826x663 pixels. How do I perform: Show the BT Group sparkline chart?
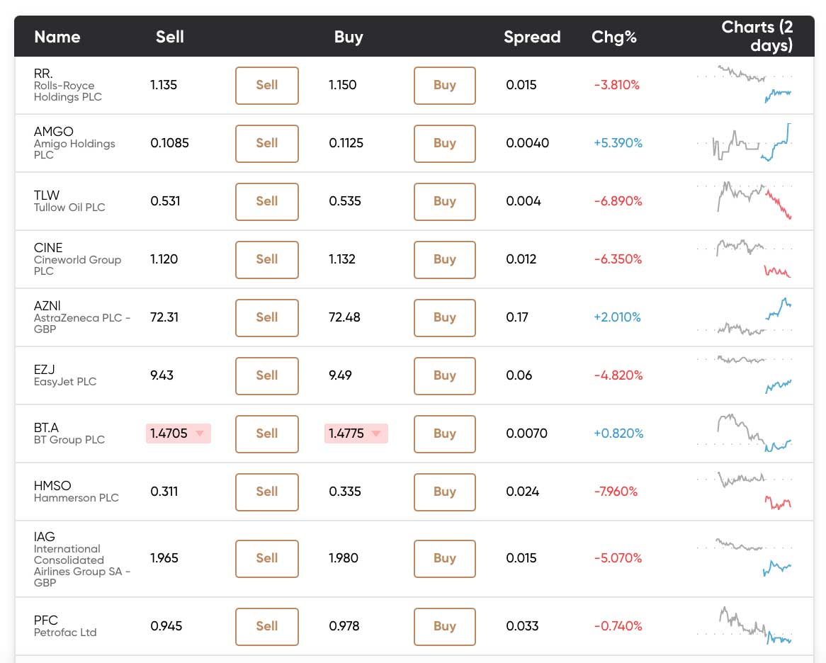click(x=744, y=433)
